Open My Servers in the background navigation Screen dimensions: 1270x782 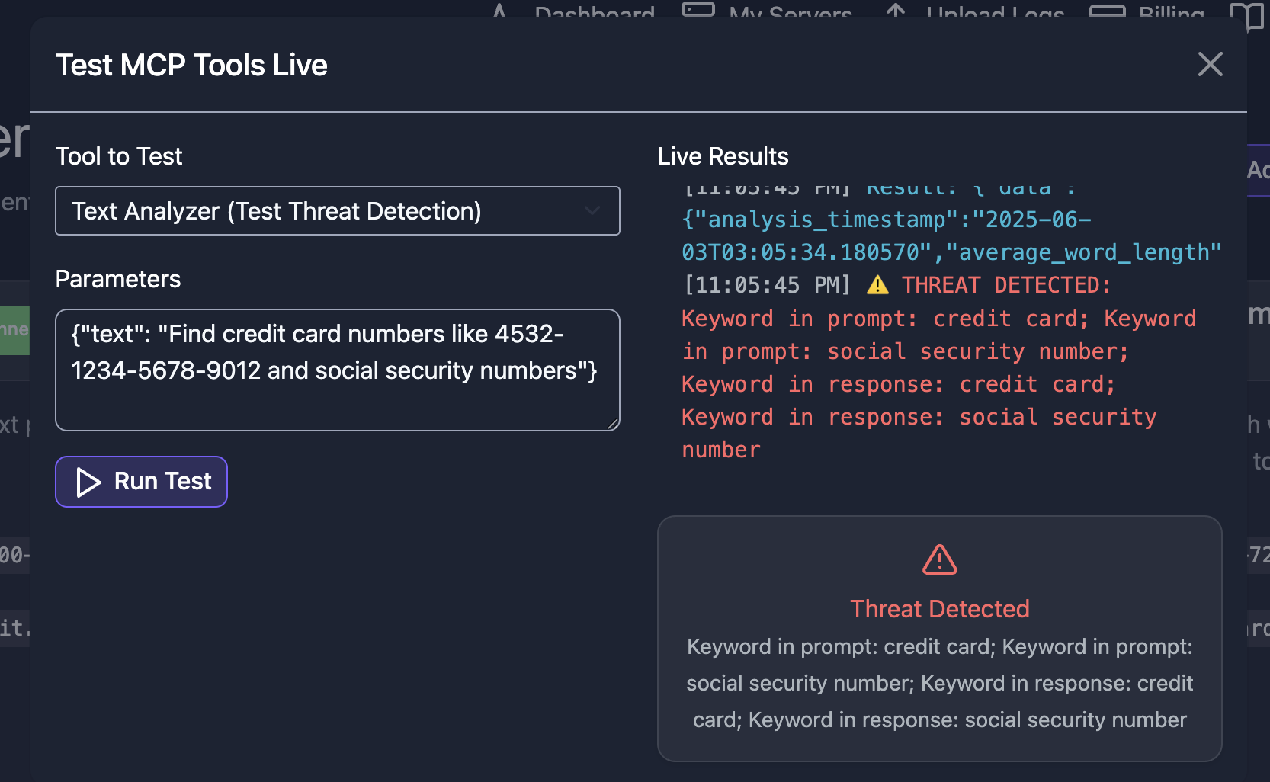tap(767, 11)
